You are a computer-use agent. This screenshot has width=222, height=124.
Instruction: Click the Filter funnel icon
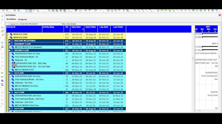pos(90,11)
